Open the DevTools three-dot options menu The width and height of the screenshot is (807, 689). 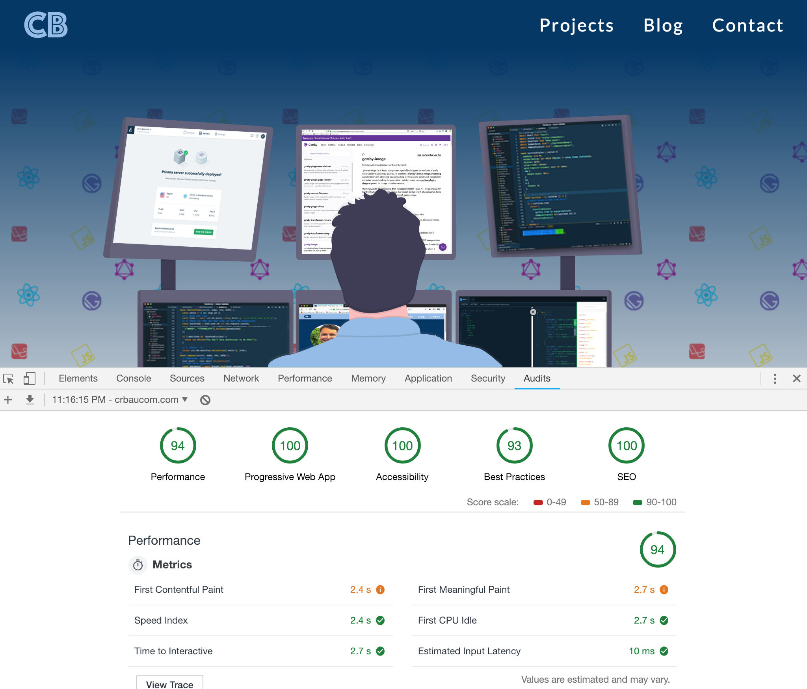775,378
